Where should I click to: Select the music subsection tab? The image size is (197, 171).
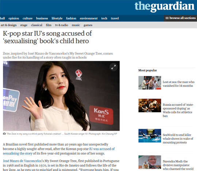[76, 25]
